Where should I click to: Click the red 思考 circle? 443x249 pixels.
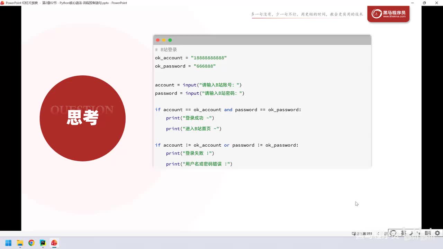(x=83, y=118)
